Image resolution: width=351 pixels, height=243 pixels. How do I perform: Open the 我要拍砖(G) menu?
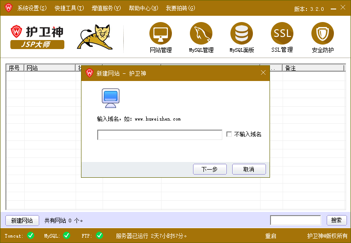(180, 8)
